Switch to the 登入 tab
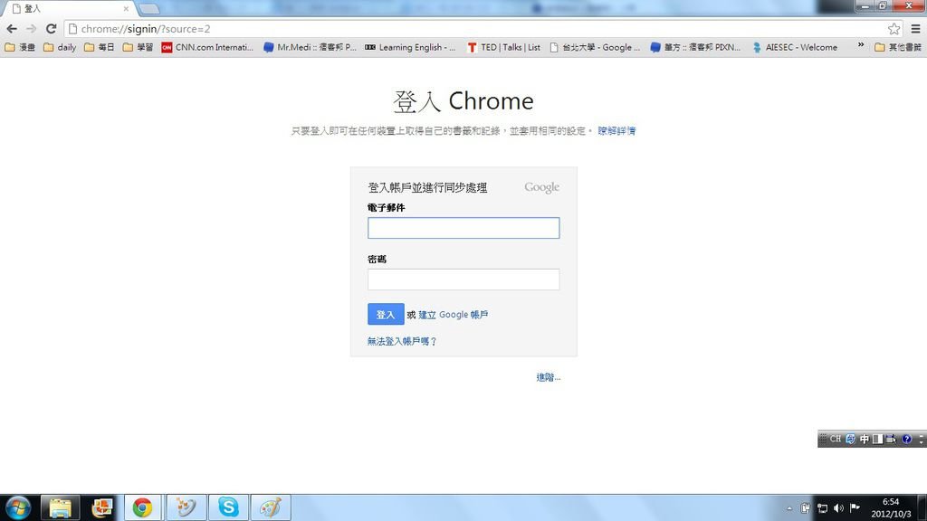Viewport: 927px width, 521px height. [69, 9]
